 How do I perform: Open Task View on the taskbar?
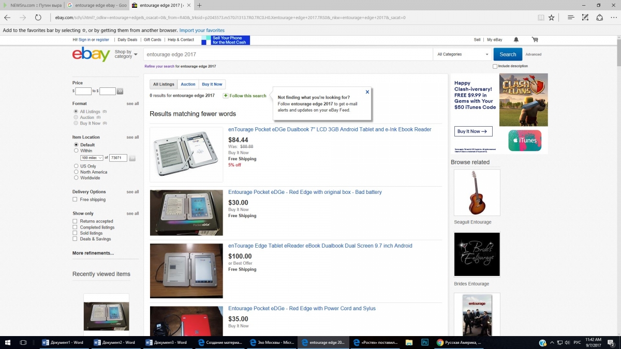[x=23, y=342]
